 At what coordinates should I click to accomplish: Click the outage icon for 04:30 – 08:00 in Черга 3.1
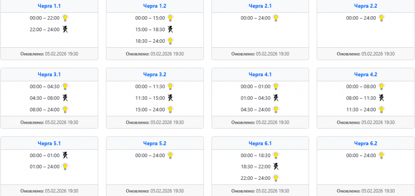point(65,98)
